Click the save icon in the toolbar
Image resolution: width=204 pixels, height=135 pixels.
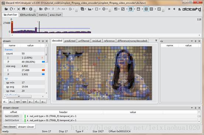point(24,9)
